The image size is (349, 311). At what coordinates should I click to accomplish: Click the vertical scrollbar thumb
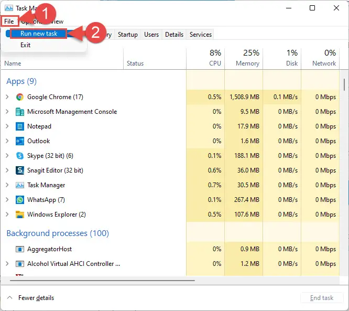click(x=344, y=84)
